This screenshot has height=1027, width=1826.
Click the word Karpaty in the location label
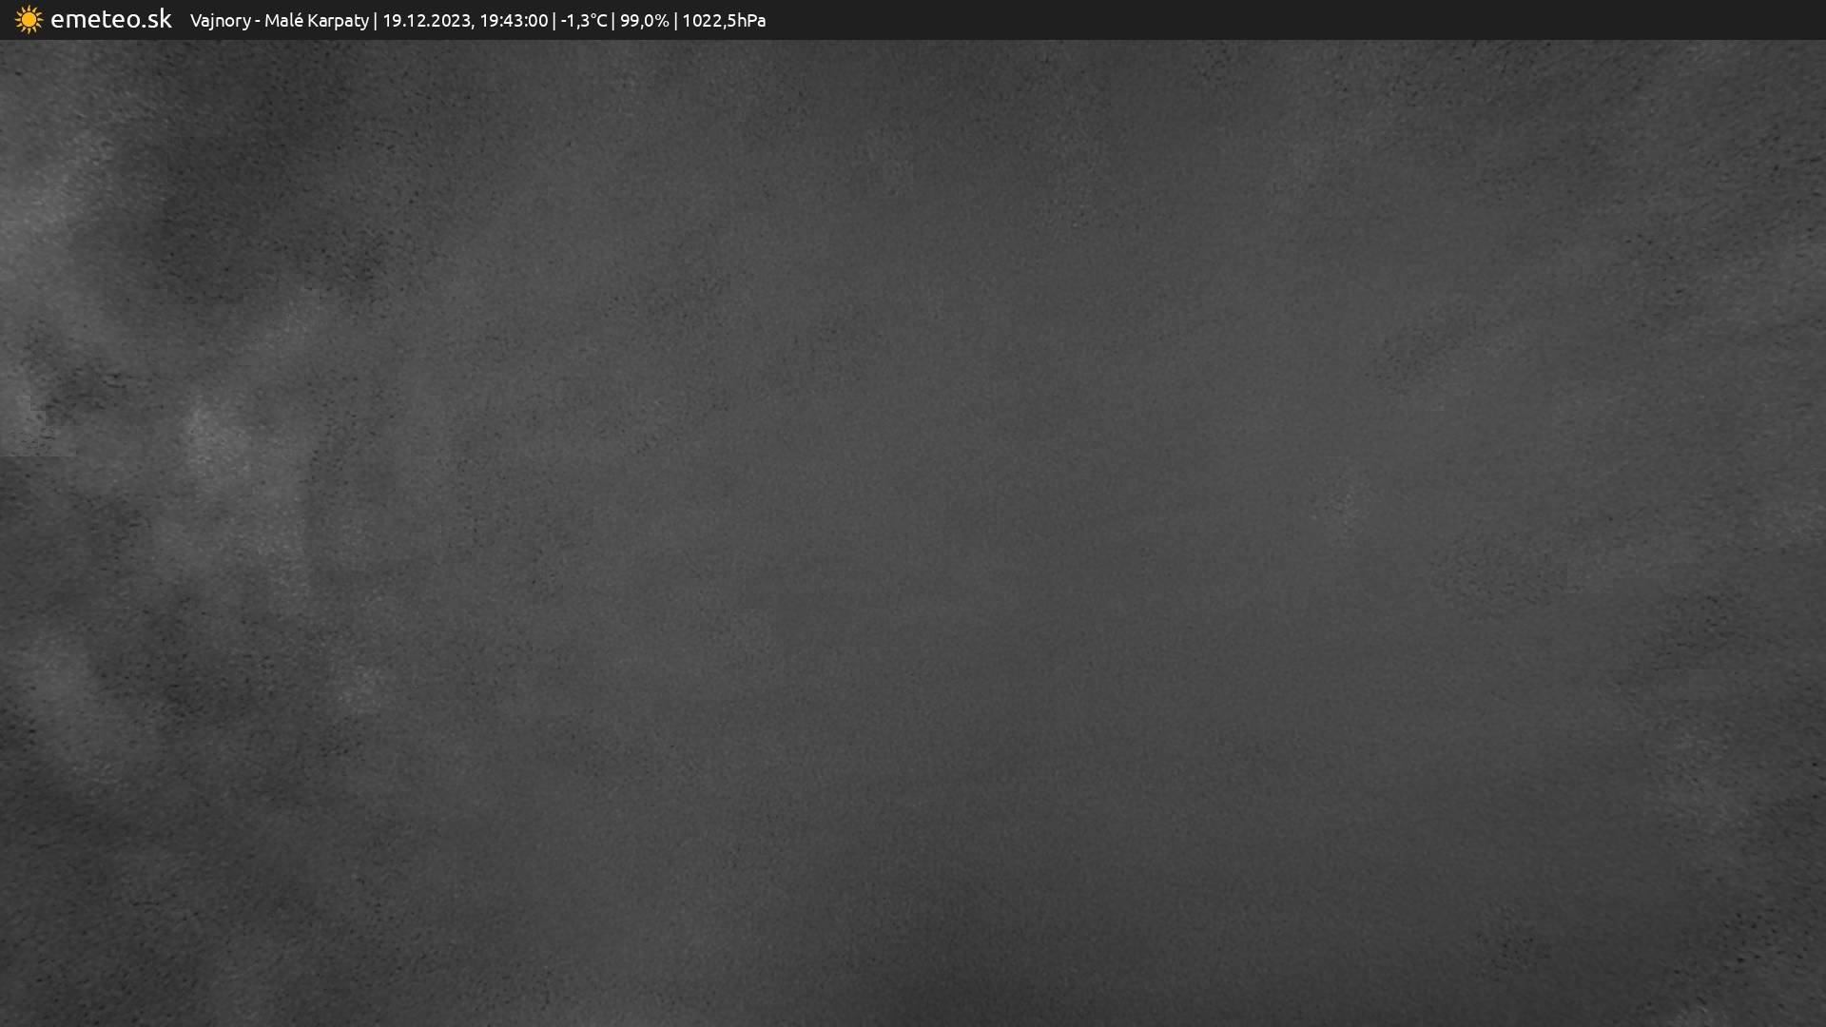pos(337,21)
